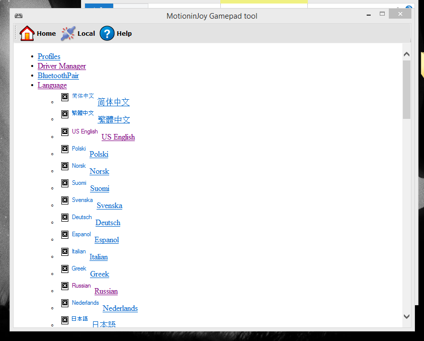Click the broken flag image beside Polski

(x=65, y=149)
